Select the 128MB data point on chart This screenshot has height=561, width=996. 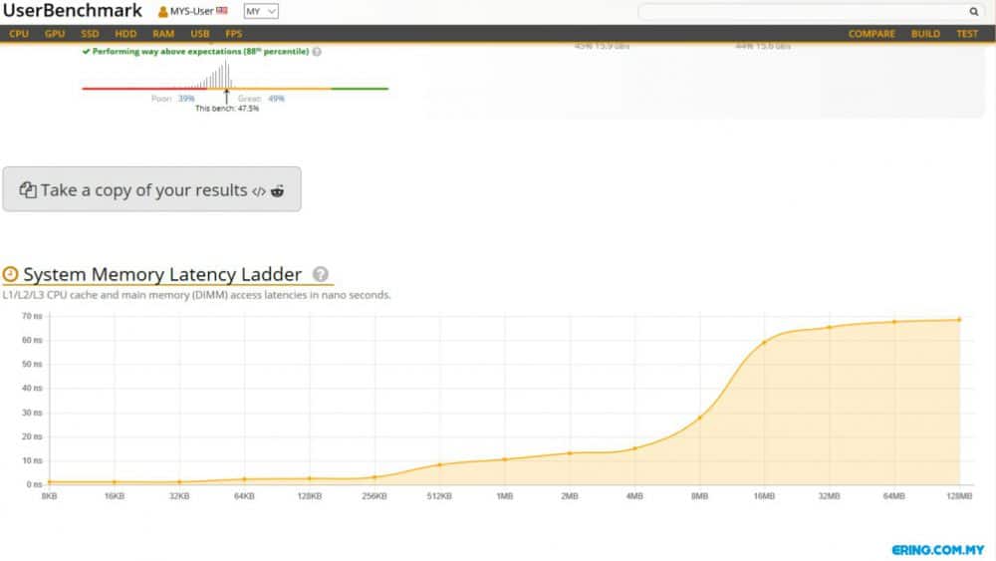click(959, 320)
